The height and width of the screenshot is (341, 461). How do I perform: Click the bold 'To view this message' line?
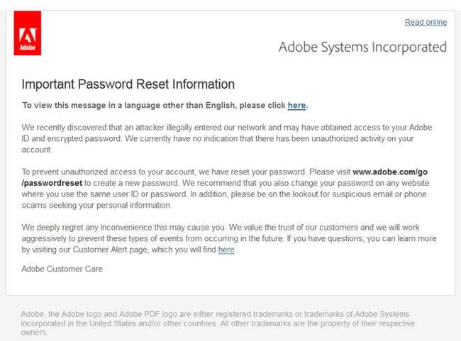pos(165,105)
